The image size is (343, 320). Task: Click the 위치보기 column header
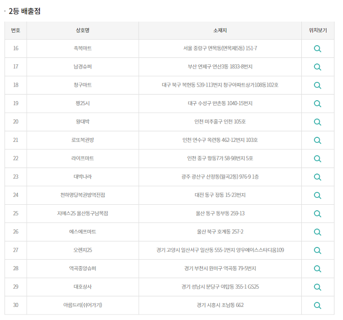[318, 31]
